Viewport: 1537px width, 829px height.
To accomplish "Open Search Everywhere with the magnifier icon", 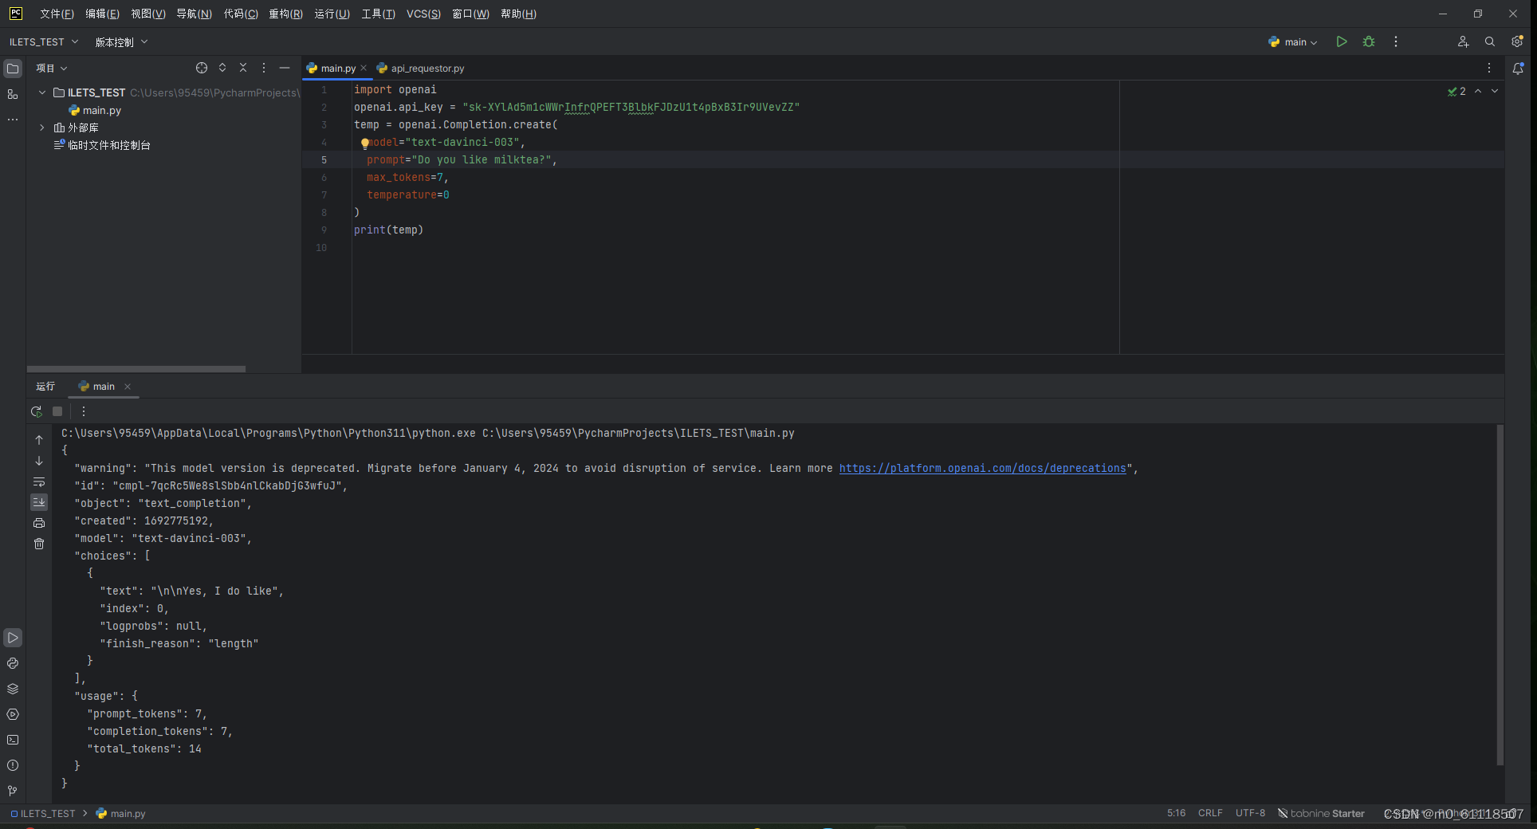I will click(x=1490, y=41).
